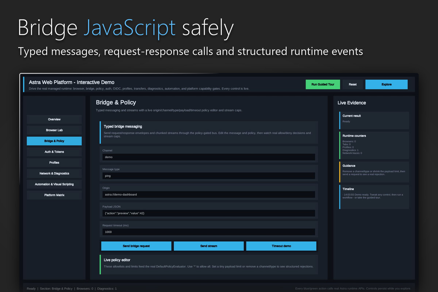Switch to Automation & Visual Scripting
438x292 pixels.
(x=54, y=184)
